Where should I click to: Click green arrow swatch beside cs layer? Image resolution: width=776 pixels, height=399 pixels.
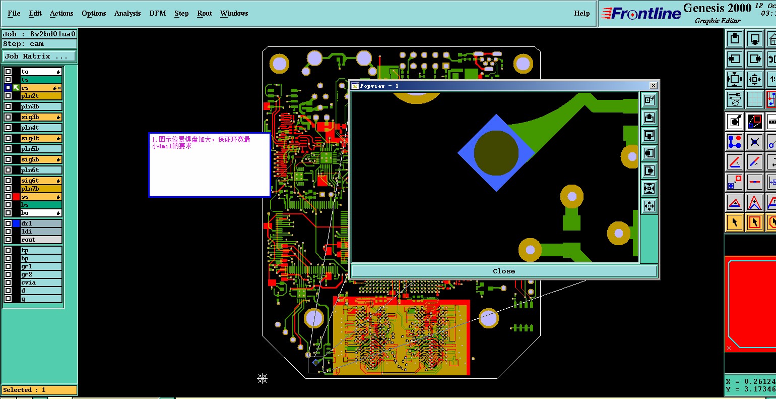[x=16, y=88]
